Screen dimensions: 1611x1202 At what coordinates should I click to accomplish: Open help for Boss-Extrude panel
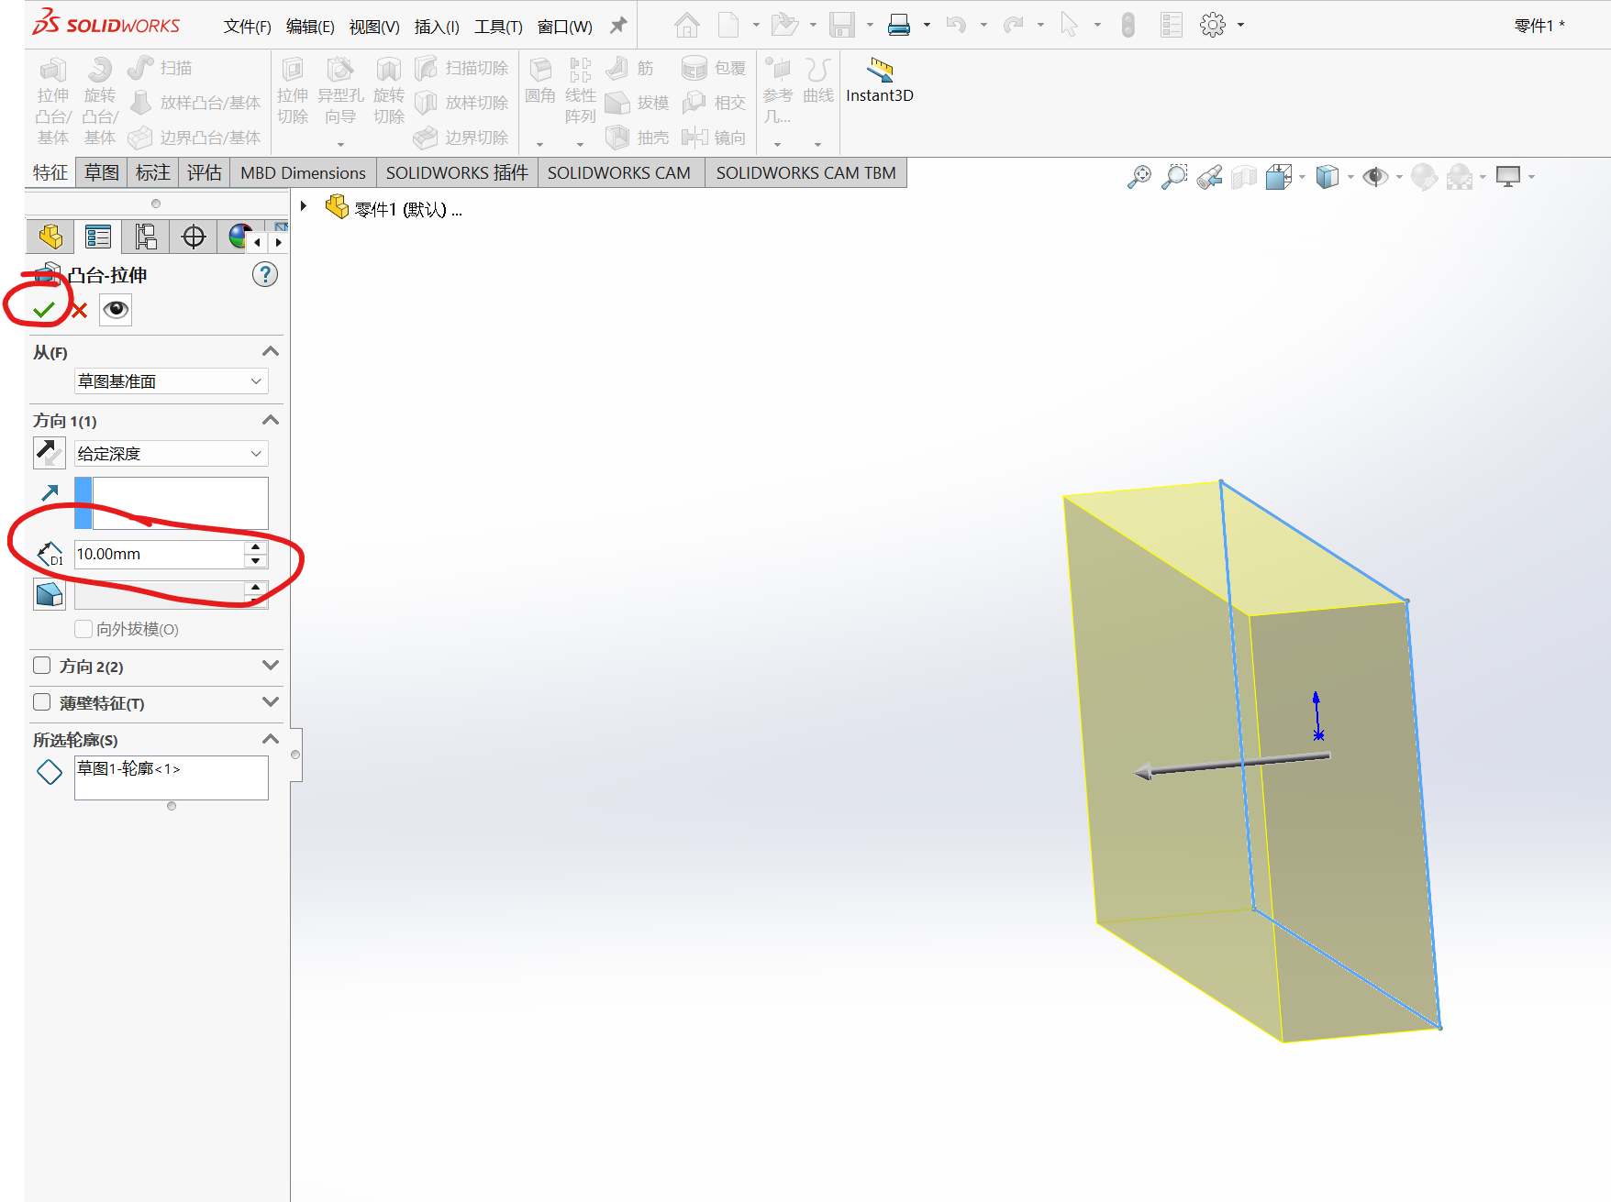[265, 274]
